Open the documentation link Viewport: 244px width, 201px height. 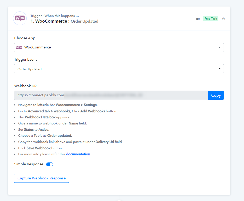click(78, 154)
